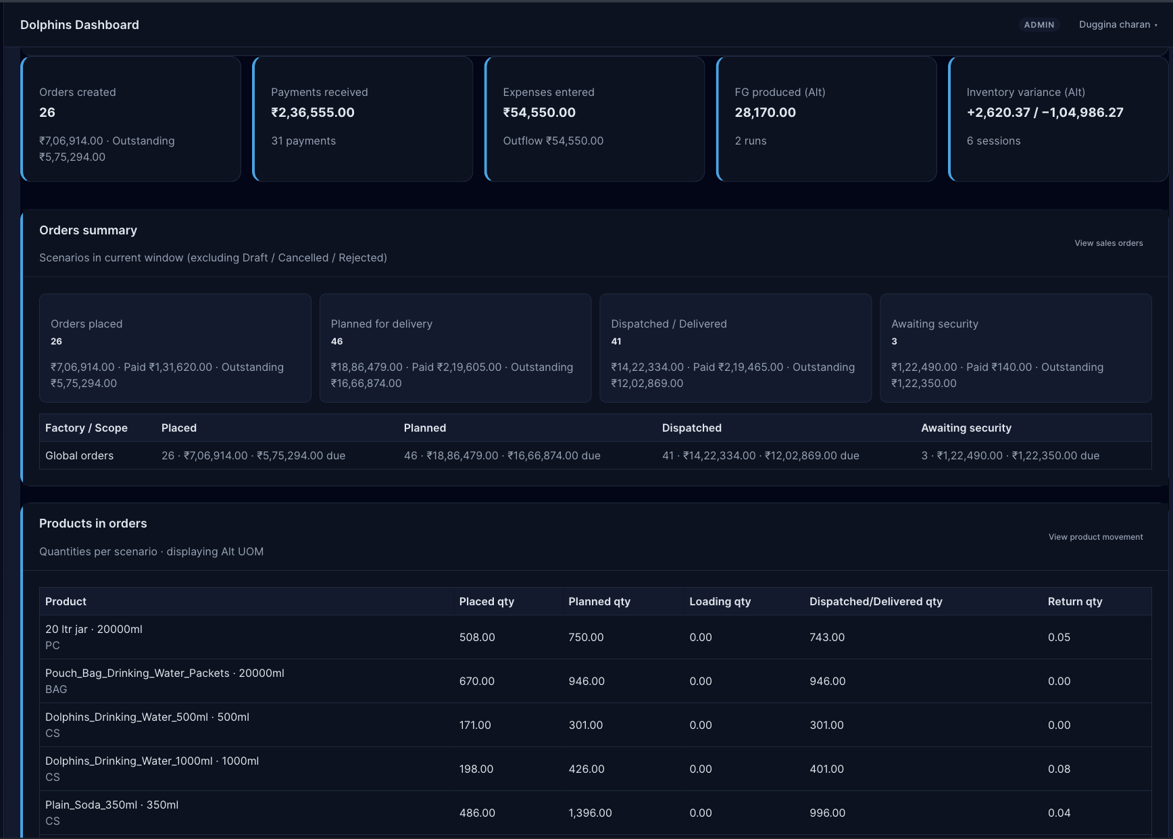Select the Global orders table row

tap(270, 455)
